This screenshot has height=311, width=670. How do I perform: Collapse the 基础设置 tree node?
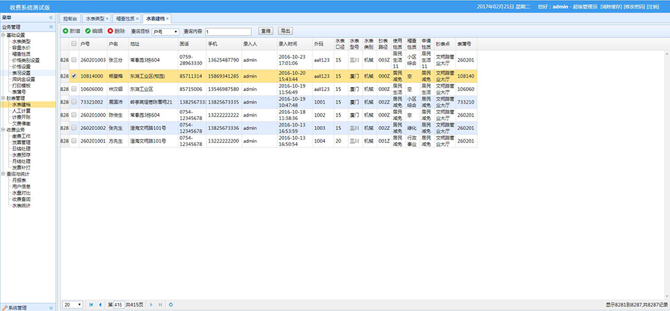pyautogui.click(x=3, y=35)
